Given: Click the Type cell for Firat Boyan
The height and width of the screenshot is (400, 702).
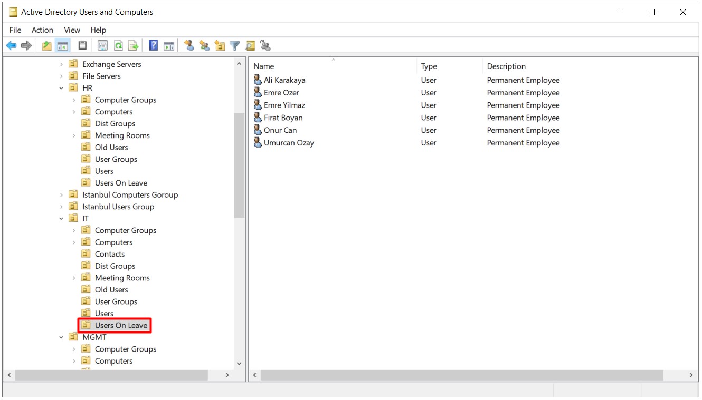Looking at the screenshot, I should 429,118.
